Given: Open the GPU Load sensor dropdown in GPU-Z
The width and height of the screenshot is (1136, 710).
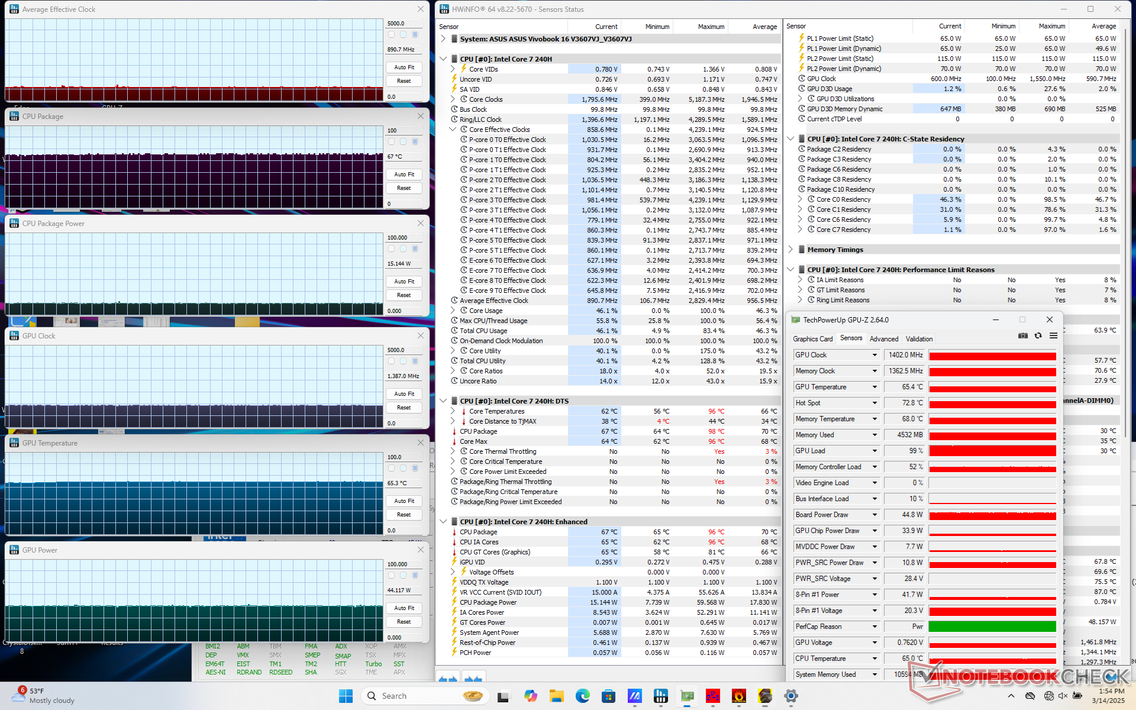Looking at the screenshot, I should point(874,451).
